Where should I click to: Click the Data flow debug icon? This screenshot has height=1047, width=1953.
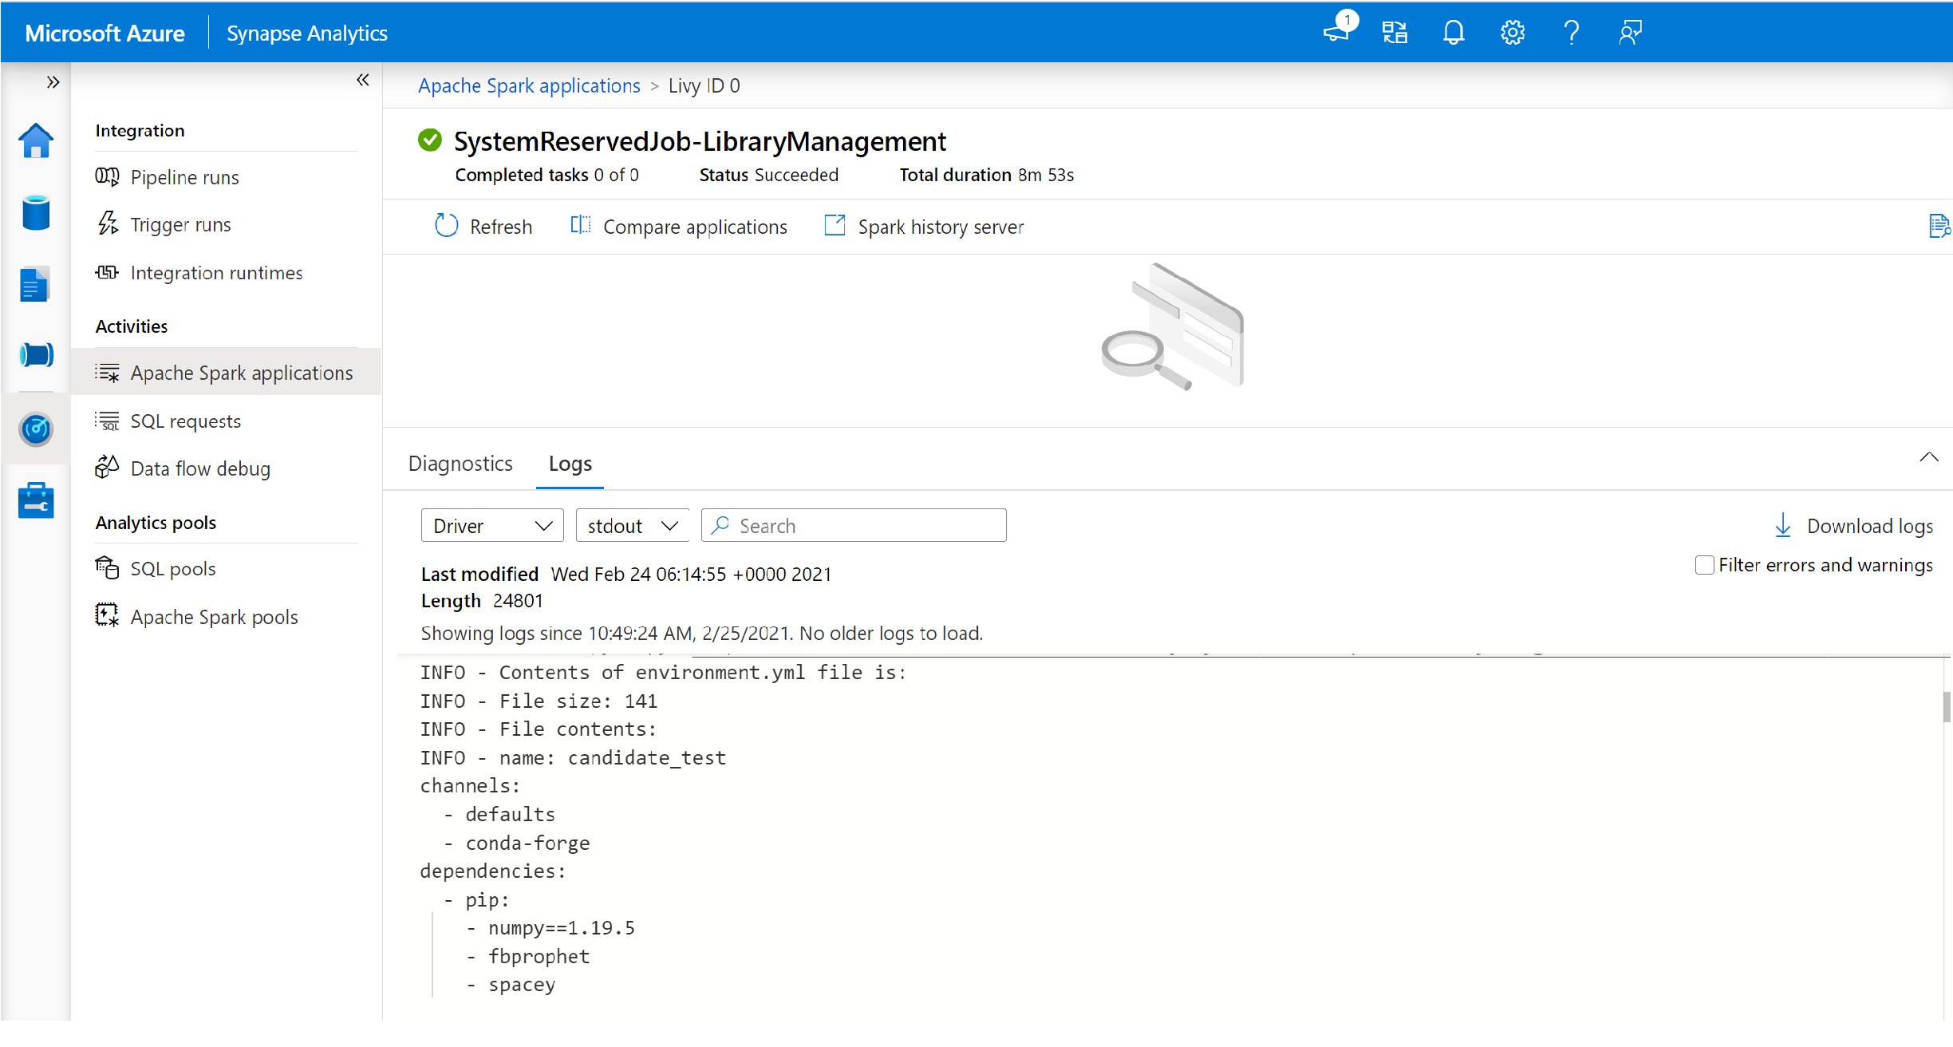click(x=106, y=468)
